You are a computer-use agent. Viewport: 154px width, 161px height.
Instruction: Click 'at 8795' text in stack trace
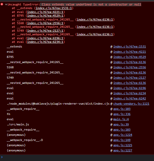pyautogui.click(x=18, y=16)
